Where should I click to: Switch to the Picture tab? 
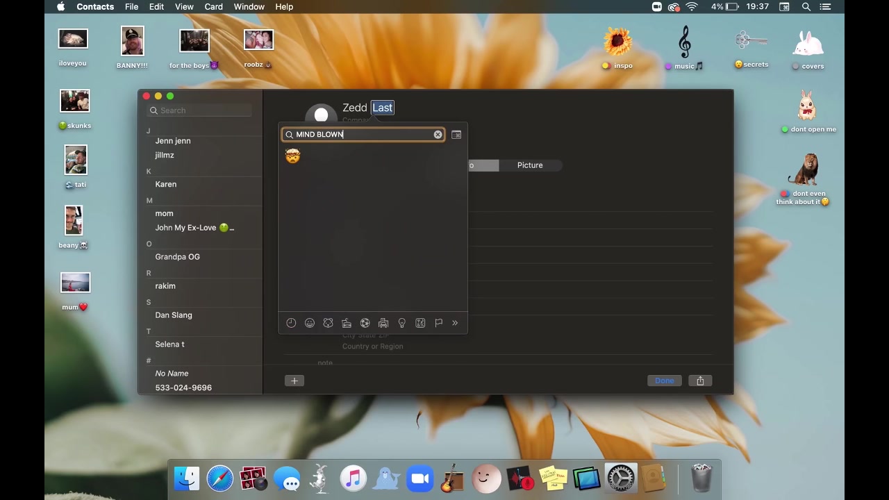coord(530,165)
